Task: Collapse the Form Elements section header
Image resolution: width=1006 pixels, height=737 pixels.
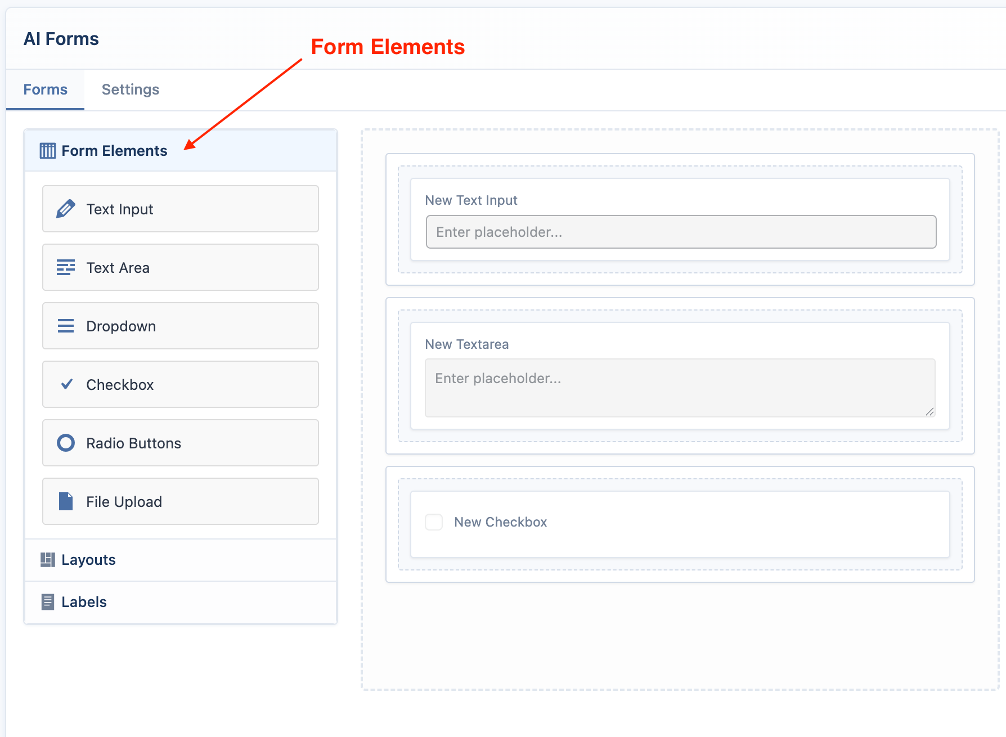Action: coord(181,151)
